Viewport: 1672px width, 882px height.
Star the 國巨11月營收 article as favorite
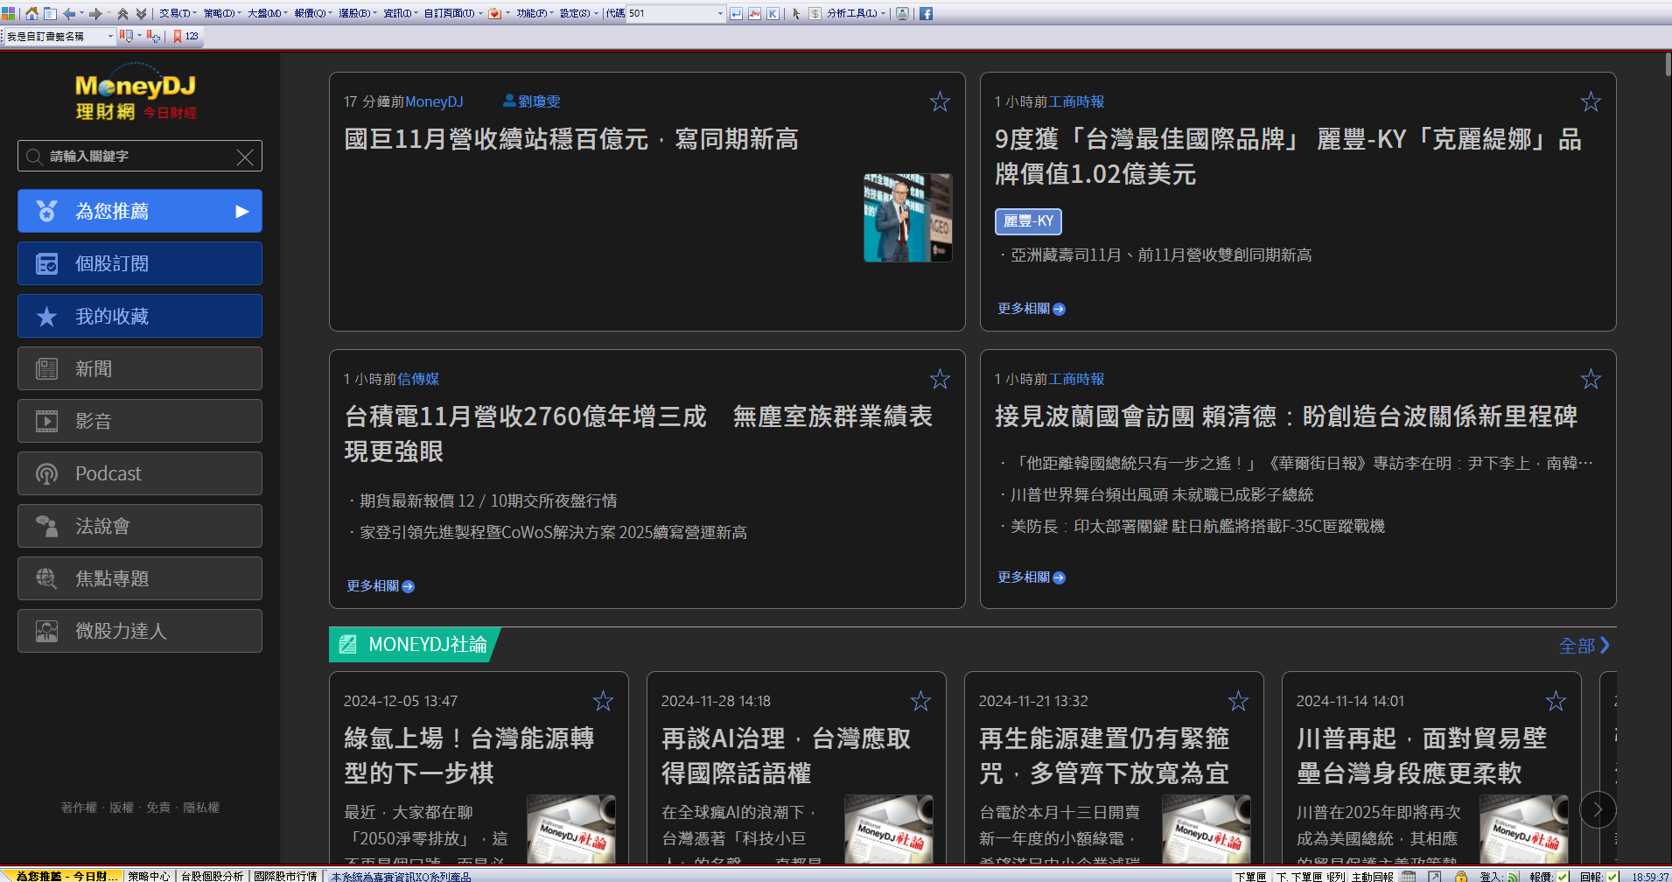coord(940,101)
